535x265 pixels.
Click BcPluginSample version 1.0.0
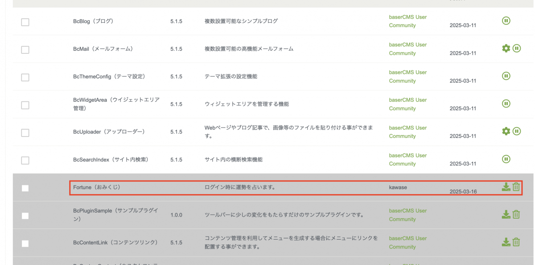176,215
